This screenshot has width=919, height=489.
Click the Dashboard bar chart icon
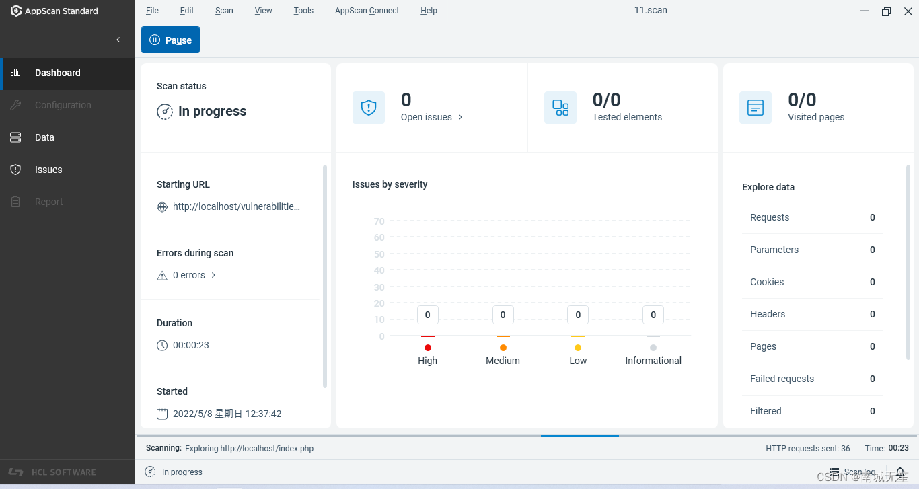pyautogui.click(x=15, y=73)
